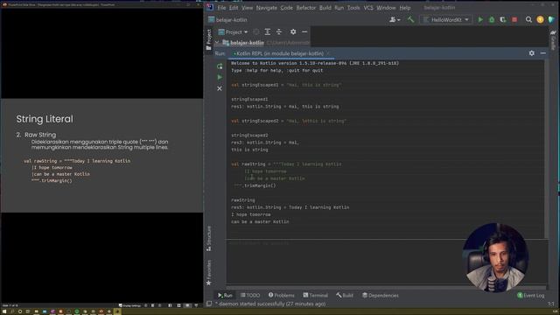Open the Windows Start menu
Screen dimensions: 560x315
(x=4, y=311)
